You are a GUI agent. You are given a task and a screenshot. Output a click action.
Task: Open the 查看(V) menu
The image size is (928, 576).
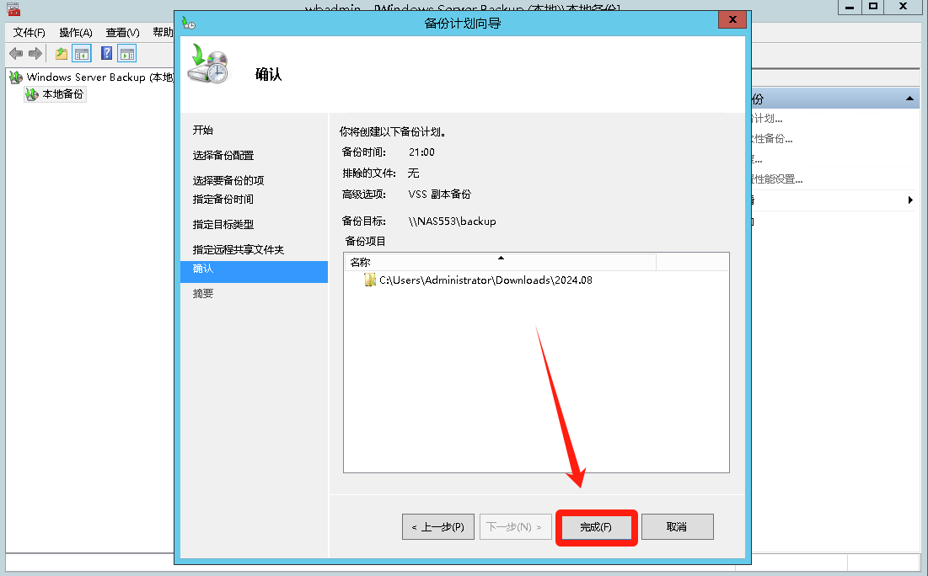[x=122, y=33]
